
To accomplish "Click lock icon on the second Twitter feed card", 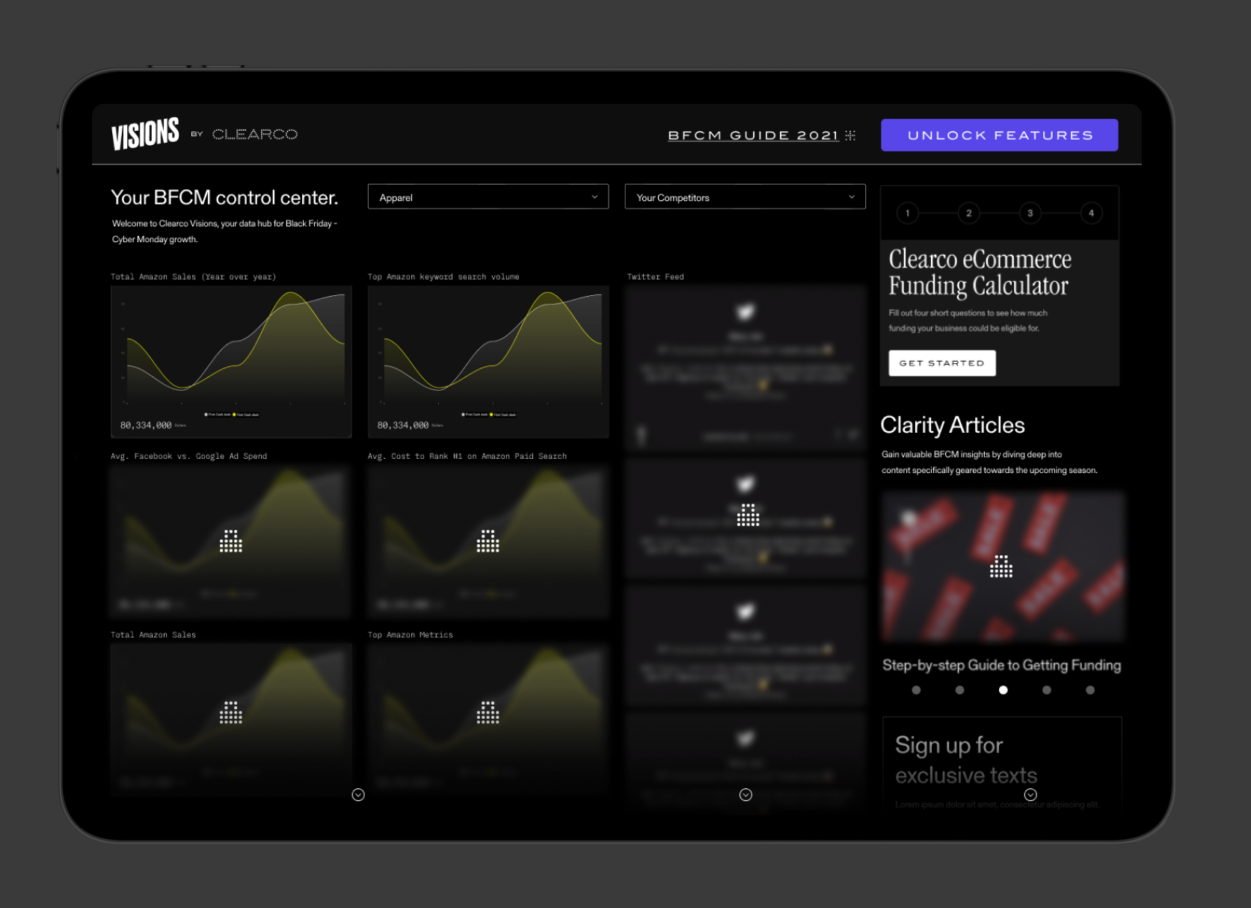I will click(749, 515).
